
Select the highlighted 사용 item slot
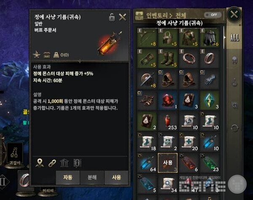168,163
